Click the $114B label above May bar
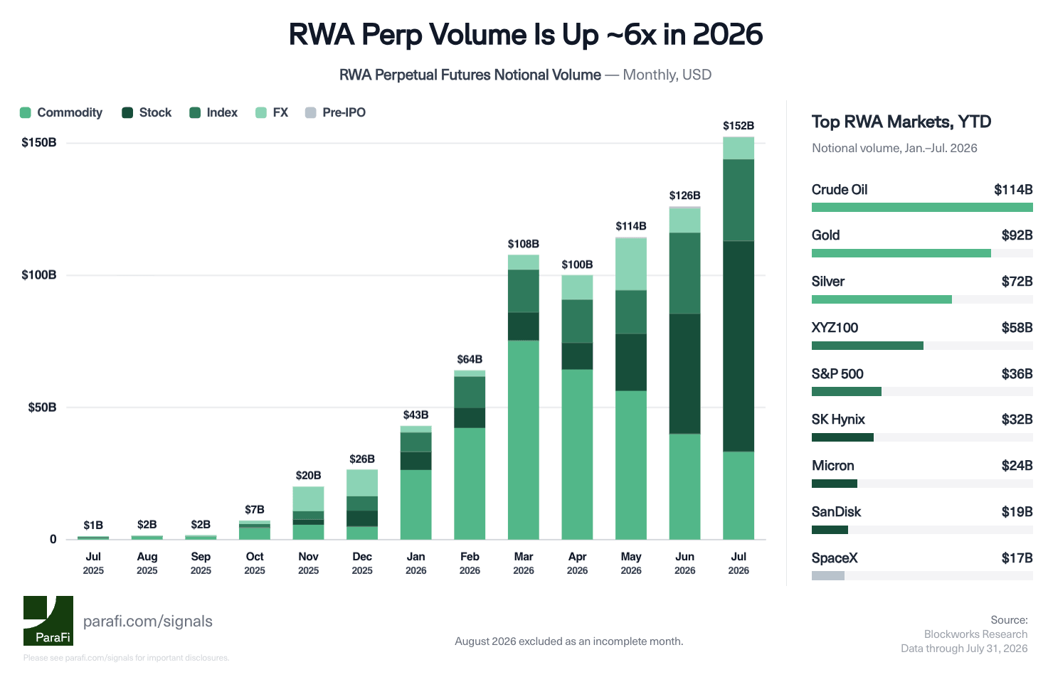1048x677 pixels. (x=631, y=226)
